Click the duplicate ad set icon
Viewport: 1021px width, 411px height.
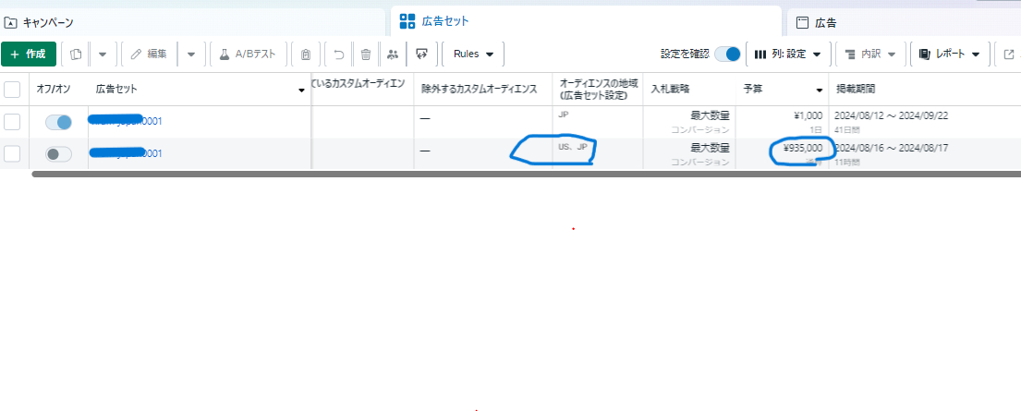tap(76, 54)
